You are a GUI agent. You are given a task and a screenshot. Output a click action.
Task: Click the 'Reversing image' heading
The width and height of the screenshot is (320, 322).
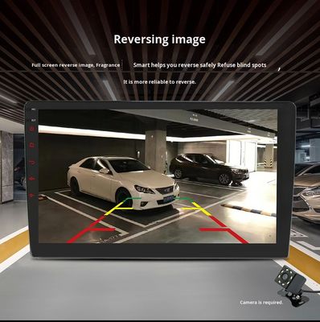click(x=159, y=39)
